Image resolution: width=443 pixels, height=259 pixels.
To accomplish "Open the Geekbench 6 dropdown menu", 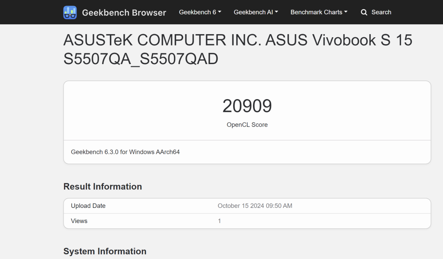I will pos(199,12).
